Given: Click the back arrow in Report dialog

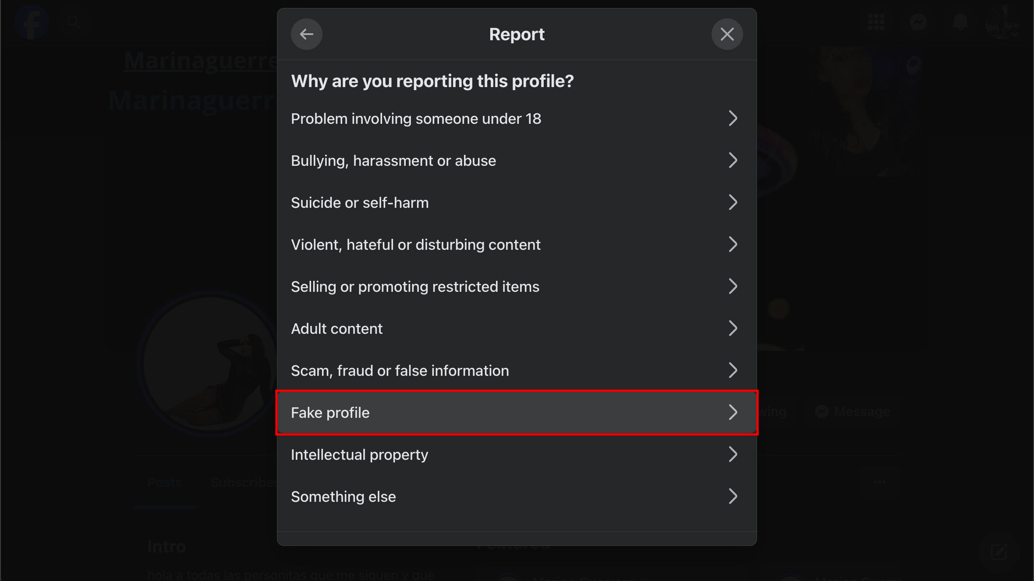Looking at the screenshot, I should (306, 34).
